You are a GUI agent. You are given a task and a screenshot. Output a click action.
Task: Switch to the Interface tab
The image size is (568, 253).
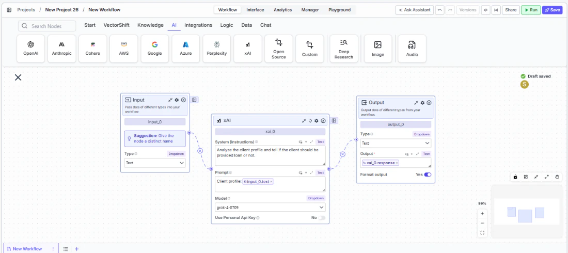[x=256, y=10]
